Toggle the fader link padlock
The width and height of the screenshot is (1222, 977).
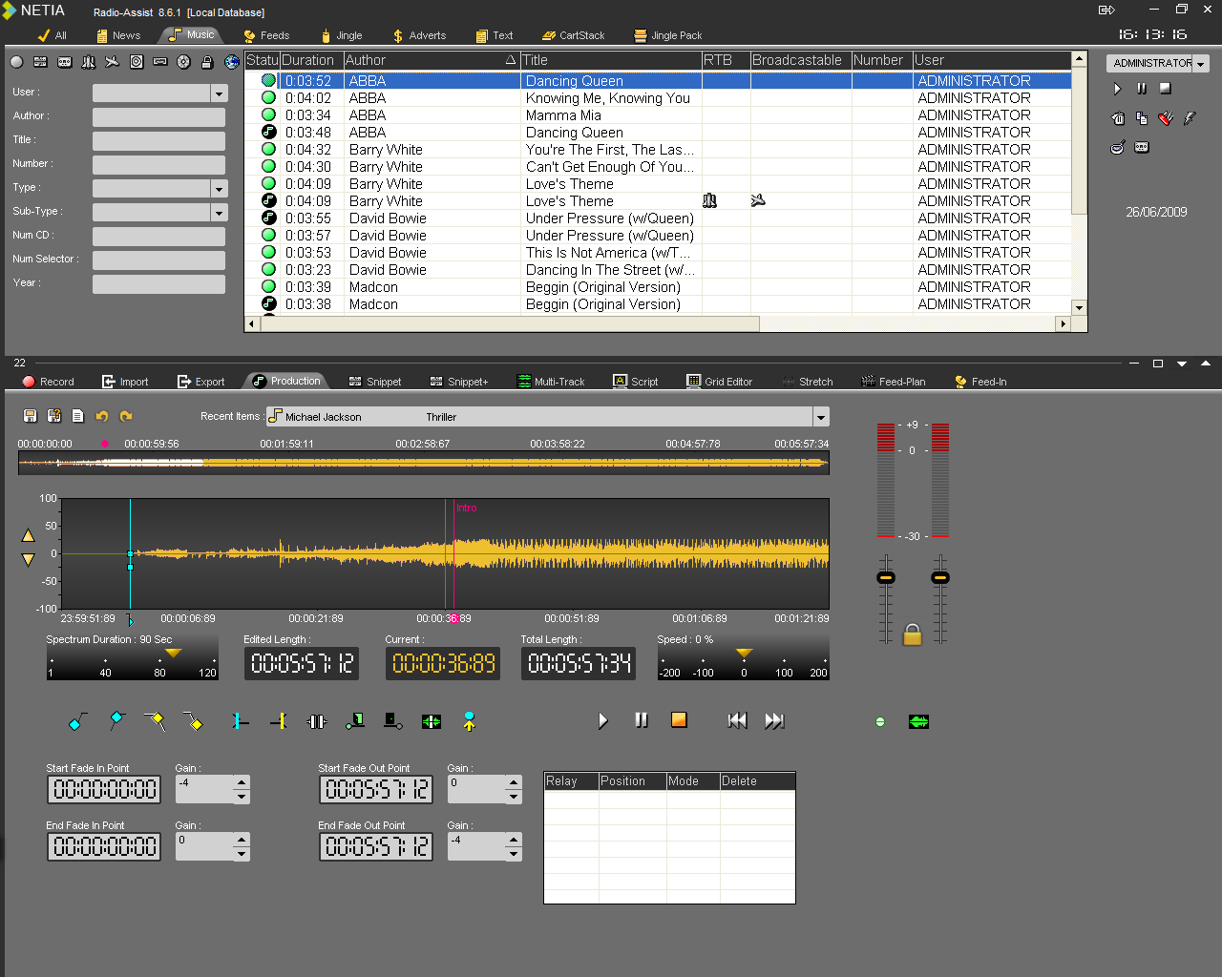tap(912, 634)
